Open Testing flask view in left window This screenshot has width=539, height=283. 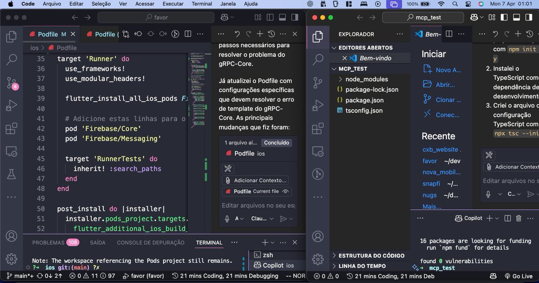pos(11,174)
